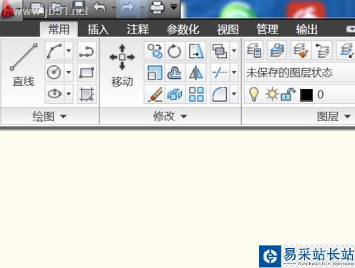Switch to the Home (常用) tab
The height and width of the screenshot is (268, 355).
(59, 29)
